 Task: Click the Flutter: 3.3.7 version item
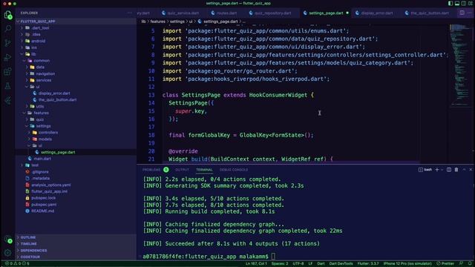[368, 264]
